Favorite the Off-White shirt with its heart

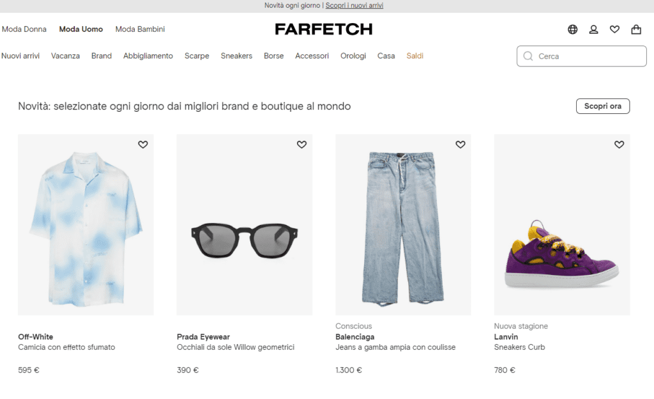(143, 145)
